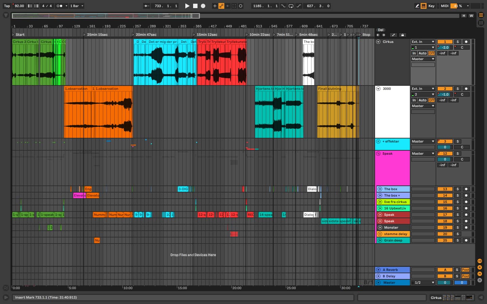Arm the Grain deep track
The image size is (487, 304).
click(466, 240)
